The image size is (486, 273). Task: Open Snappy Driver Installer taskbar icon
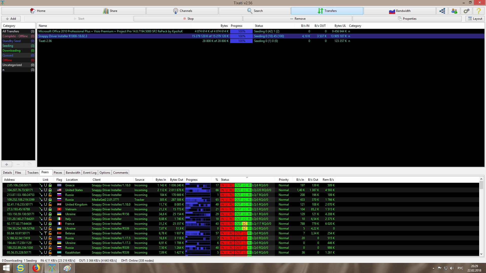pyautogui.click(x=20, y=268)
